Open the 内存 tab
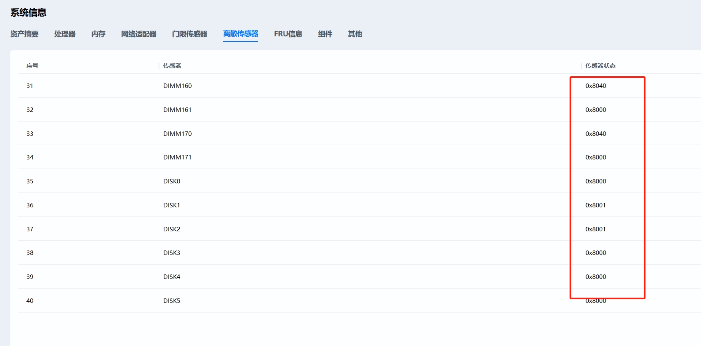This screenshot has width=701, height=346. click(98, 34)
